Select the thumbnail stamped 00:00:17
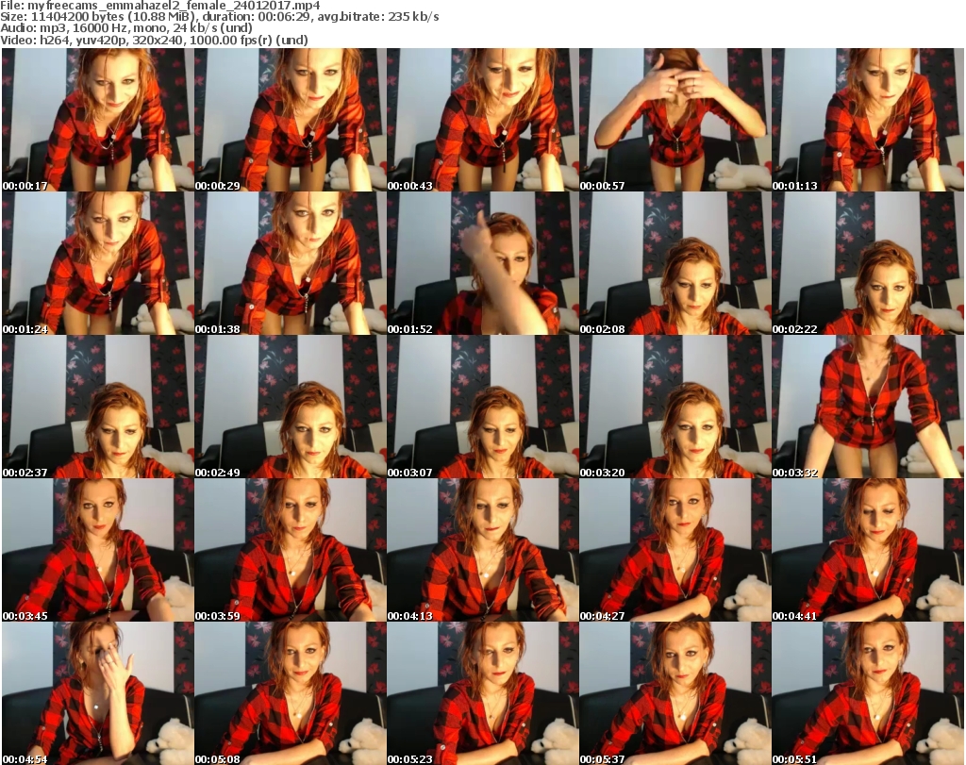Image resolution: width=966 pixels, height=765 pixels. [97, 120]
